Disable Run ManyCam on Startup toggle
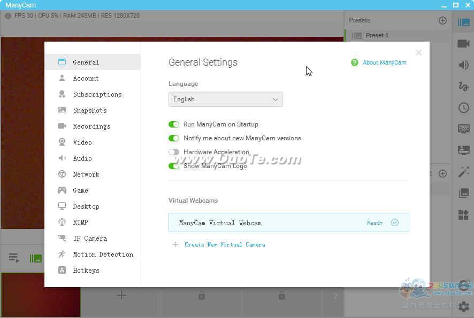Viewport: 474px width, 318px height. [x=174, y=124]
